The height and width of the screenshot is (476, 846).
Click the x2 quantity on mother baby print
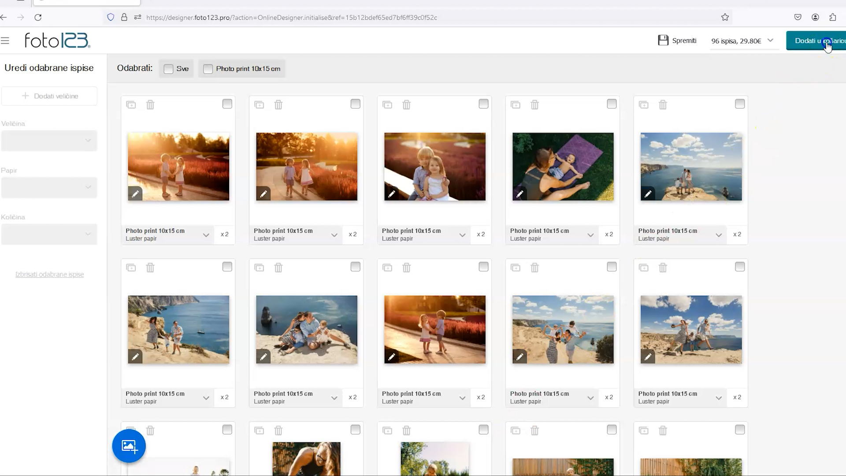click(x=609, y=234)
